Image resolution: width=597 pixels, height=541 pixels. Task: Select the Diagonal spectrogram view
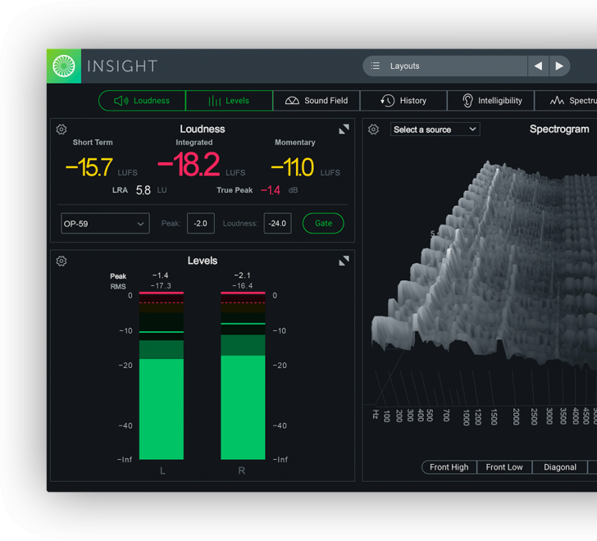[559, 466]
